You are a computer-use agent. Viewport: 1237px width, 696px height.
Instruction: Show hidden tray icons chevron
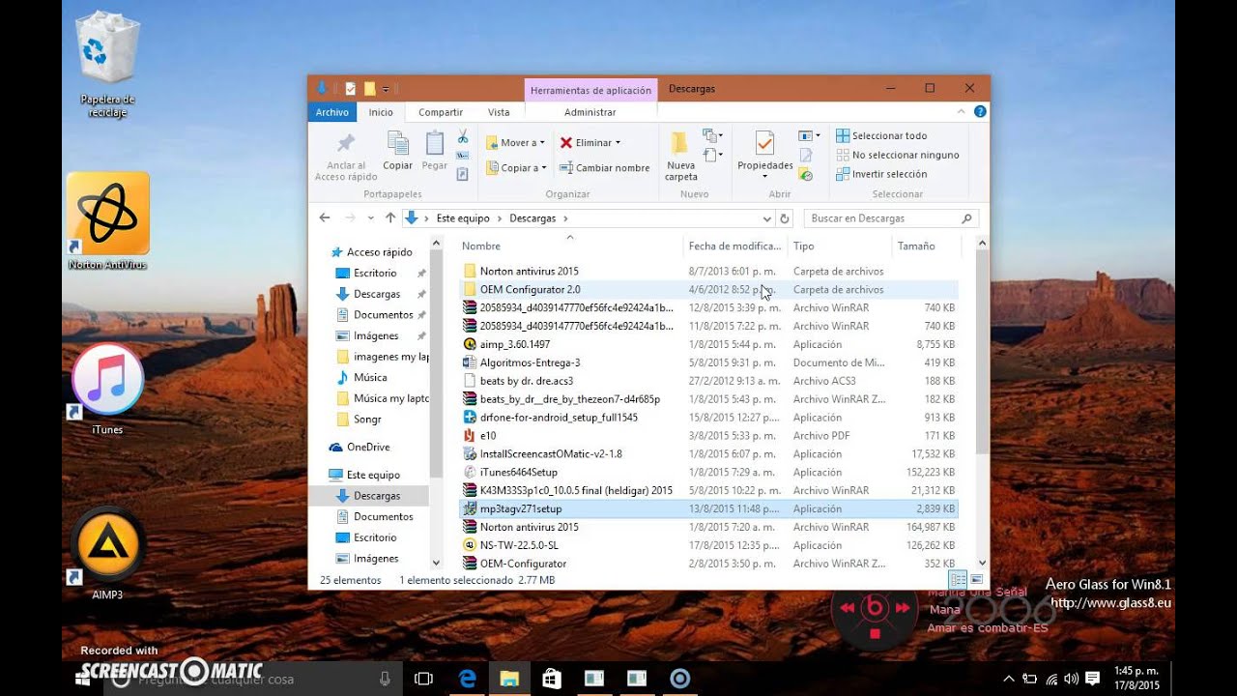(1009, 679)
